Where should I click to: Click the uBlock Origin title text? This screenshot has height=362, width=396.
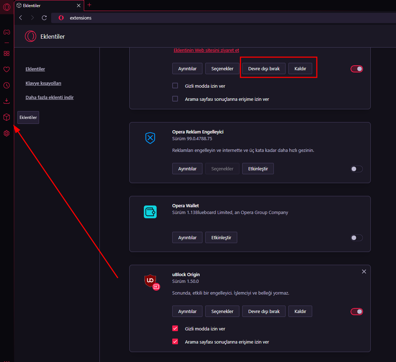click(186, 274)
